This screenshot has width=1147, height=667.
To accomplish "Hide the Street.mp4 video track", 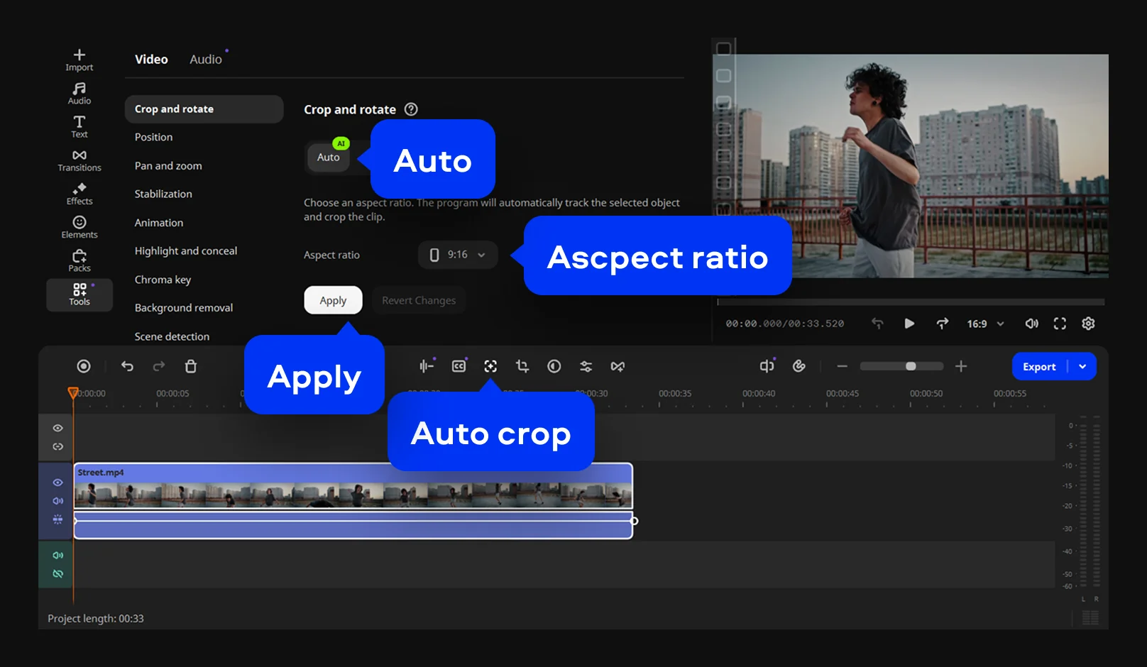I will click(58, 483).
